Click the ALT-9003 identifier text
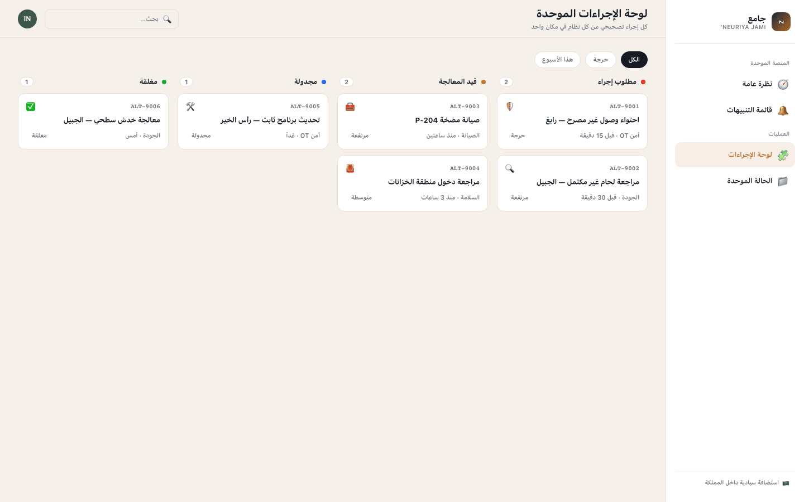 465,107
